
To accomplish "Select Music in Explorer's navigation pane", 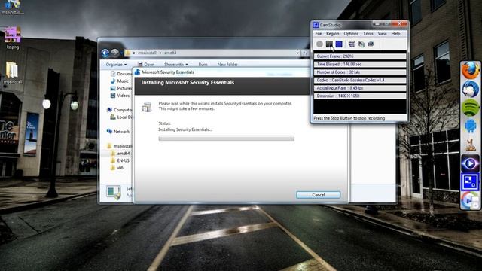I will pos(120,81).
